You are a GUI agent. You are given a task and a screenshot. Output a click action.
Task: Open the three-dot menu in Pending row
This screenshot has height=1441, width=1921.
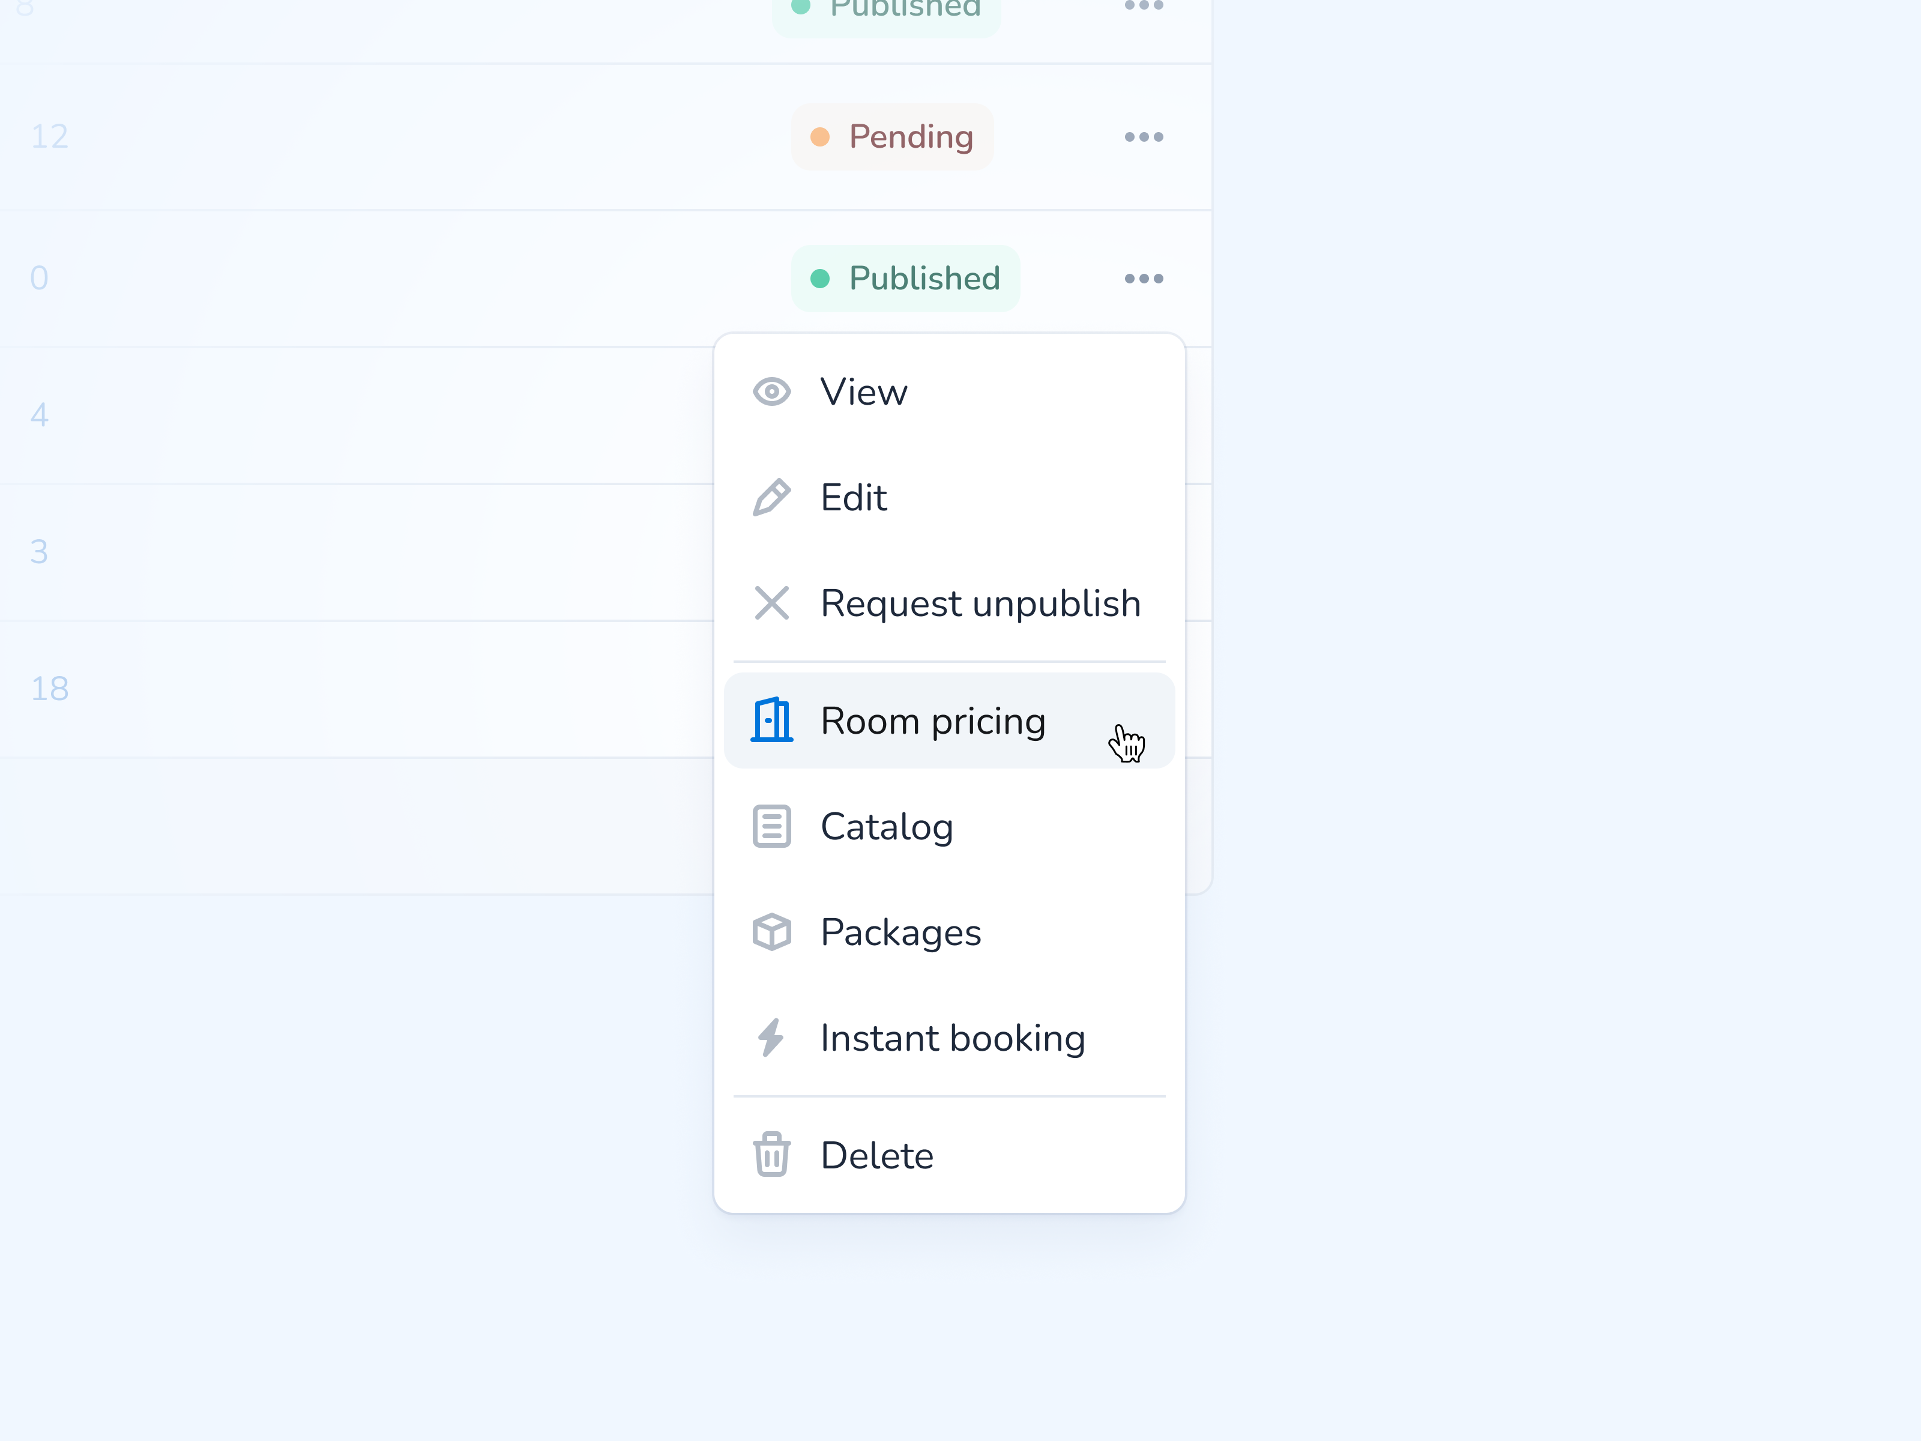(x=1144, y=136)
